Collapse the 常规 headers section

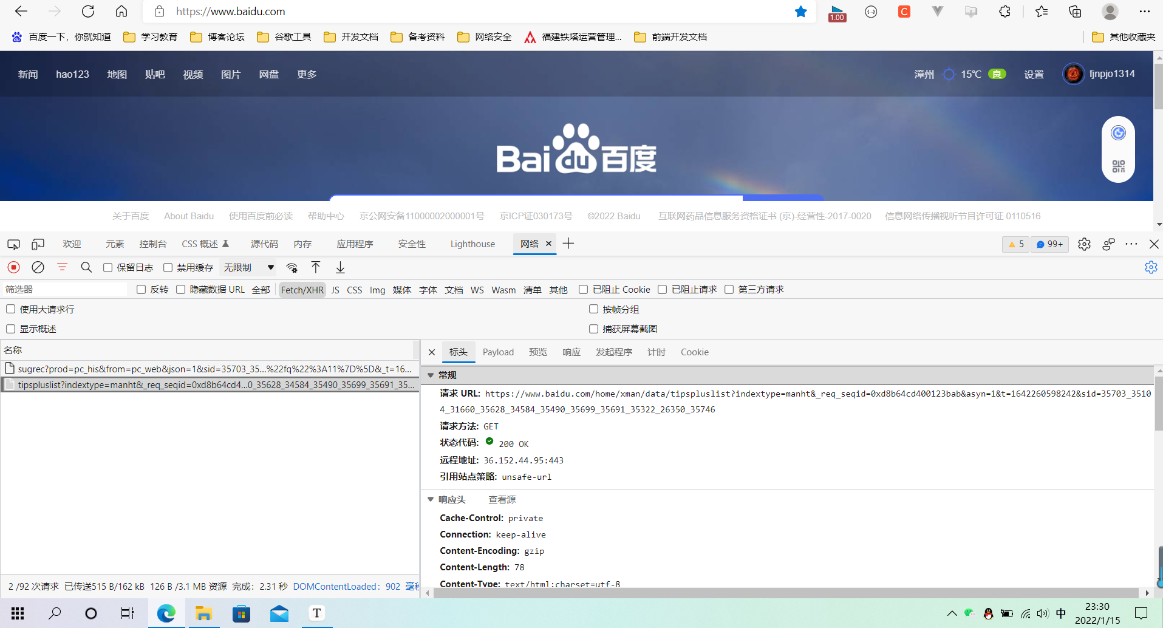[431, 375]
